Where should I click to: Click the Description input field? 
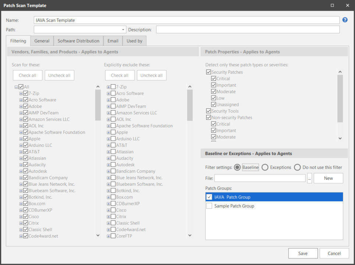[x=248, y=30]
